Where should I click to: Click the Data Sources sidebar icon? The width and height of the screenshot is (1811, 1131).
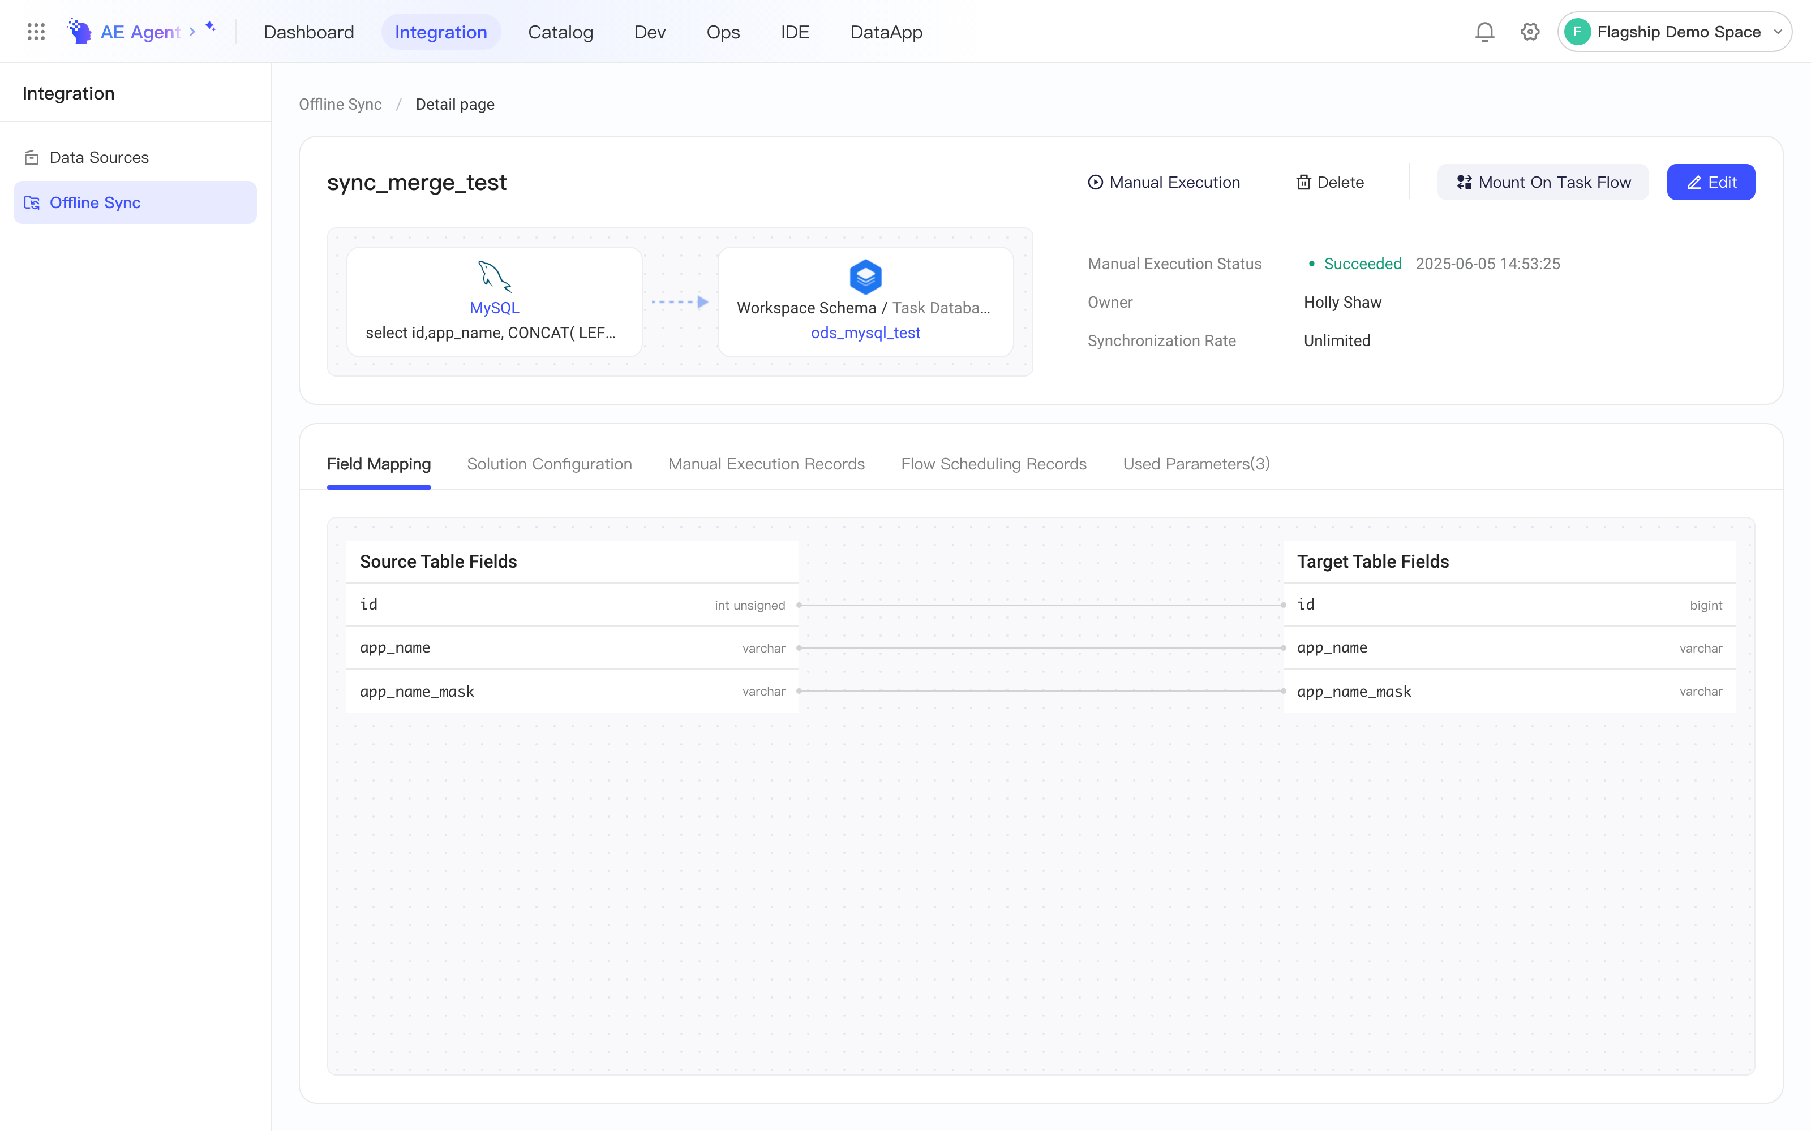coord(32,158)
